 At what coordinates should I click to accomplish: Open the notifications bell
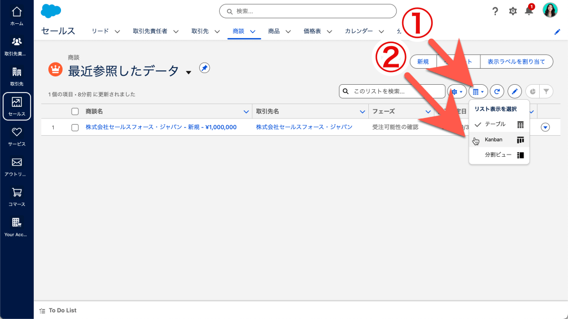[529, 11]
